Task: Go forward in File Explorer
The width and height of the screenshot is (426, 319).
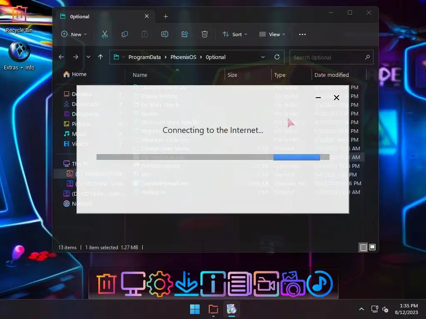Action: point(76,57)
